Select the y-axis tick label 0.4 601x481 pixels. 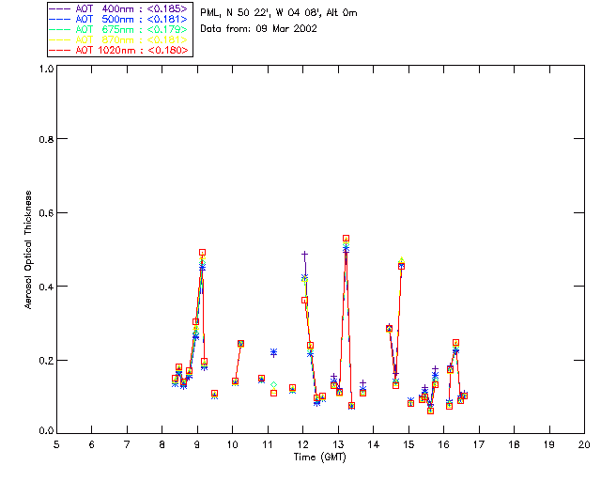click(43, 287)
